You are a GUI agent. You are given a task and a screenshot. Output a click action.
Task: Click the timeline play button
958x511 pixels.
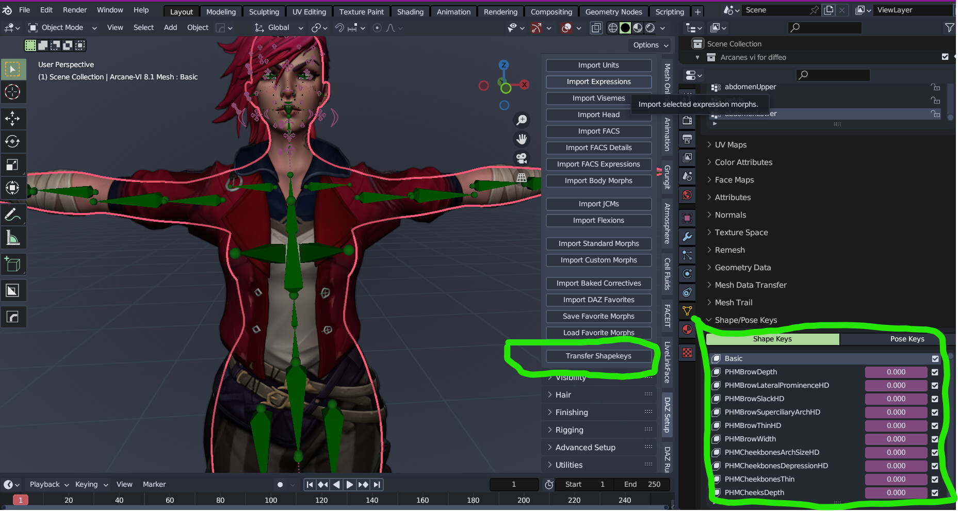[x=349, y=485]
